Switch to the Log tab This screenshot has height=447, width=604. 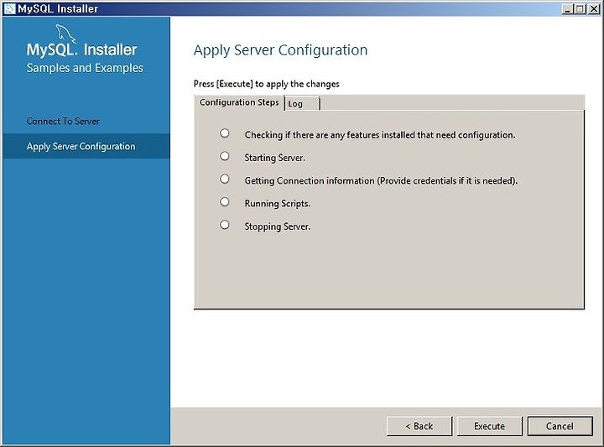click(302, 103)
